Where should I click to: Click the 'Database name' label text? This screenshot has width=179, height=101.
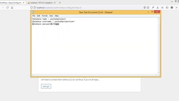pos(39,19)
